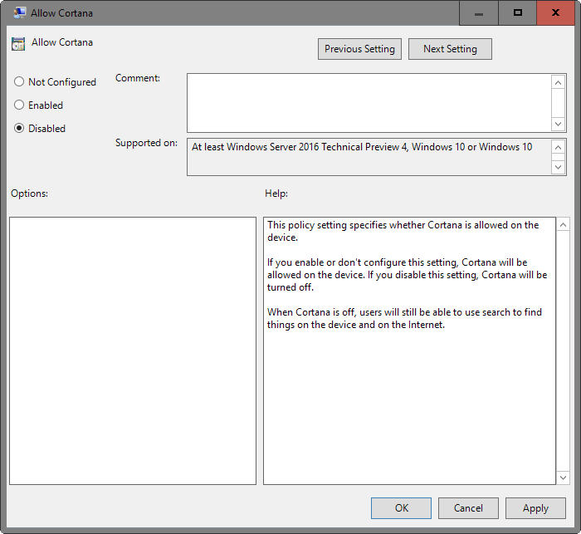Click the Help pane scroll down arrow

coord(563,478)
